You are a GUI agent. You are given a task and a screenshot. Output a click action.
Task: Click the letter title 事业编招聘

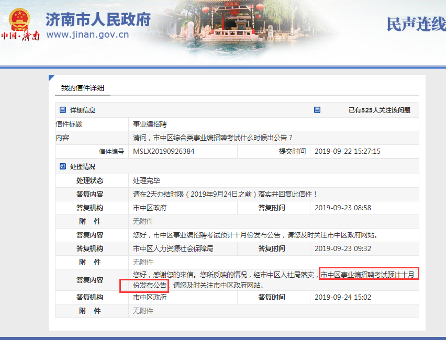pyautogui.click(x=150, y=124)
